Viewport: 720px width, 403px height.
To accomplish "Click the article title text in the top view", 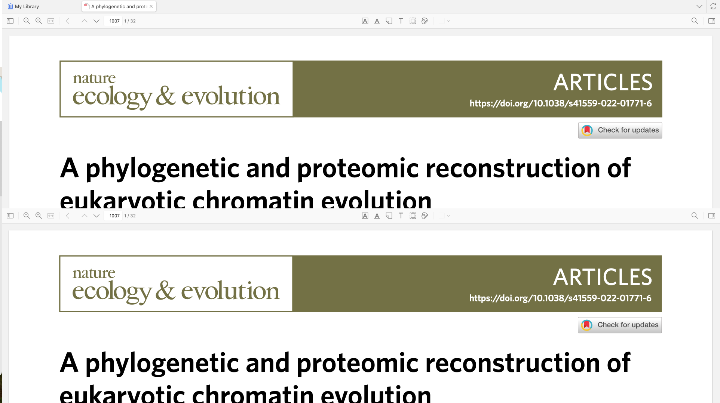I will pyautogui.click(x=345, y=182).
